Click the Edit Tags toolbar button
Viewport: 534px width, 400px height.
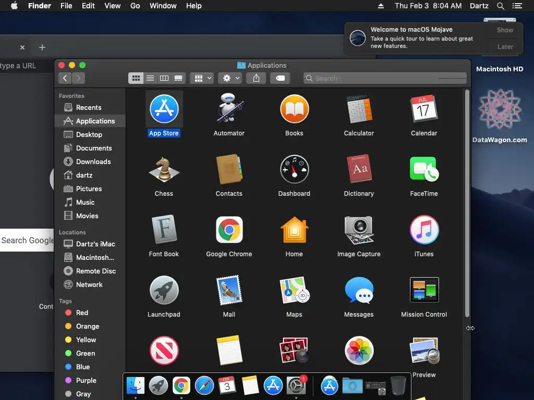click(x=280, y=78)
